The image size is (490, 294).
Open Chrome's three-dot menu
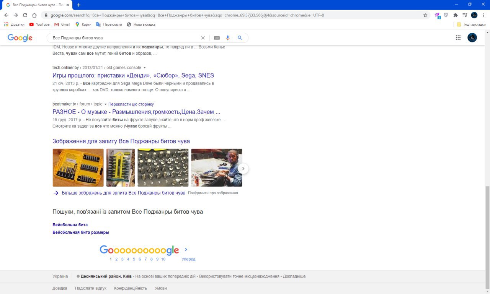pos(483,15)
